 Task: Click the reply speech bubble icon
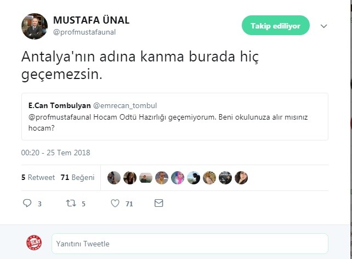[27, 203]
